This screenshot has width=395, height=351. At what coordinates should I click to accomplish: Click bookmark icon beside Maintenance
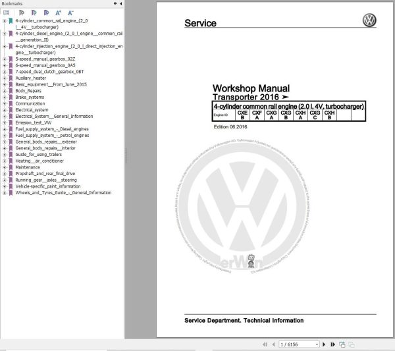click(11, 167)
